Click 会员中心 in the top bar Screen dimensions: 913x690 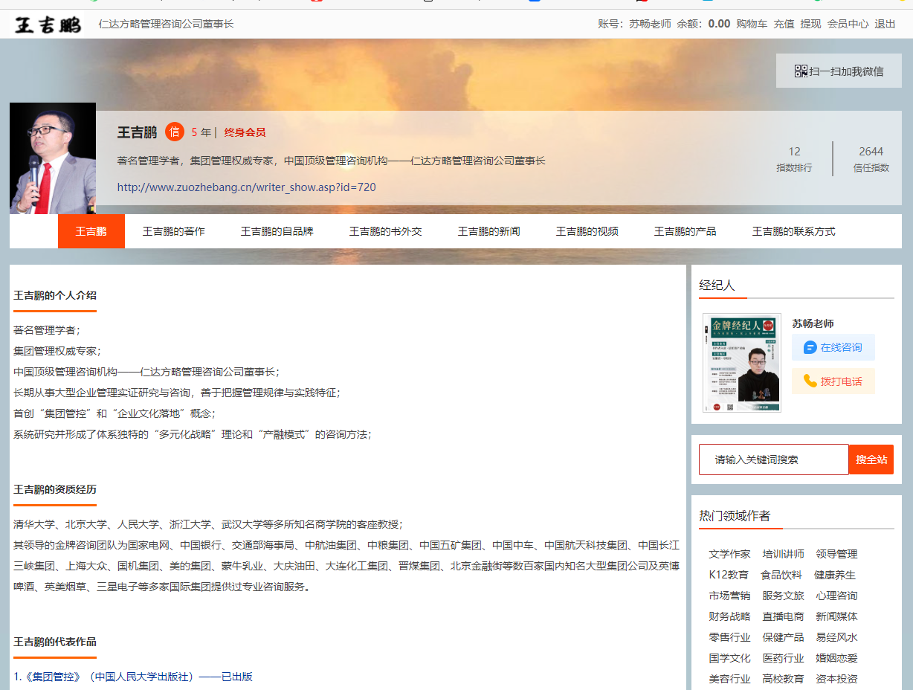(x=848, y=24)
